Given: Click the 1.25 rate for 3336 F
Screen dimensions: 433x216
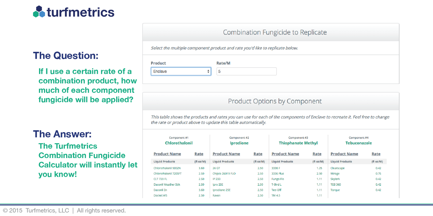Looking at the screenshot, I should [x=319, y=168].
